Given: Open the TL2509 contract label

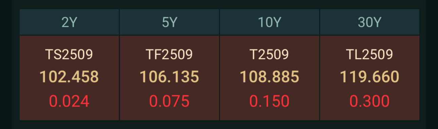Looking at the screenshot, I should pos(370,54).
